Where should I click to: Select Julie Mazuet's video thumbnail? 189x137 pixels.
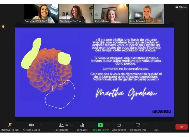pos(146,14)
